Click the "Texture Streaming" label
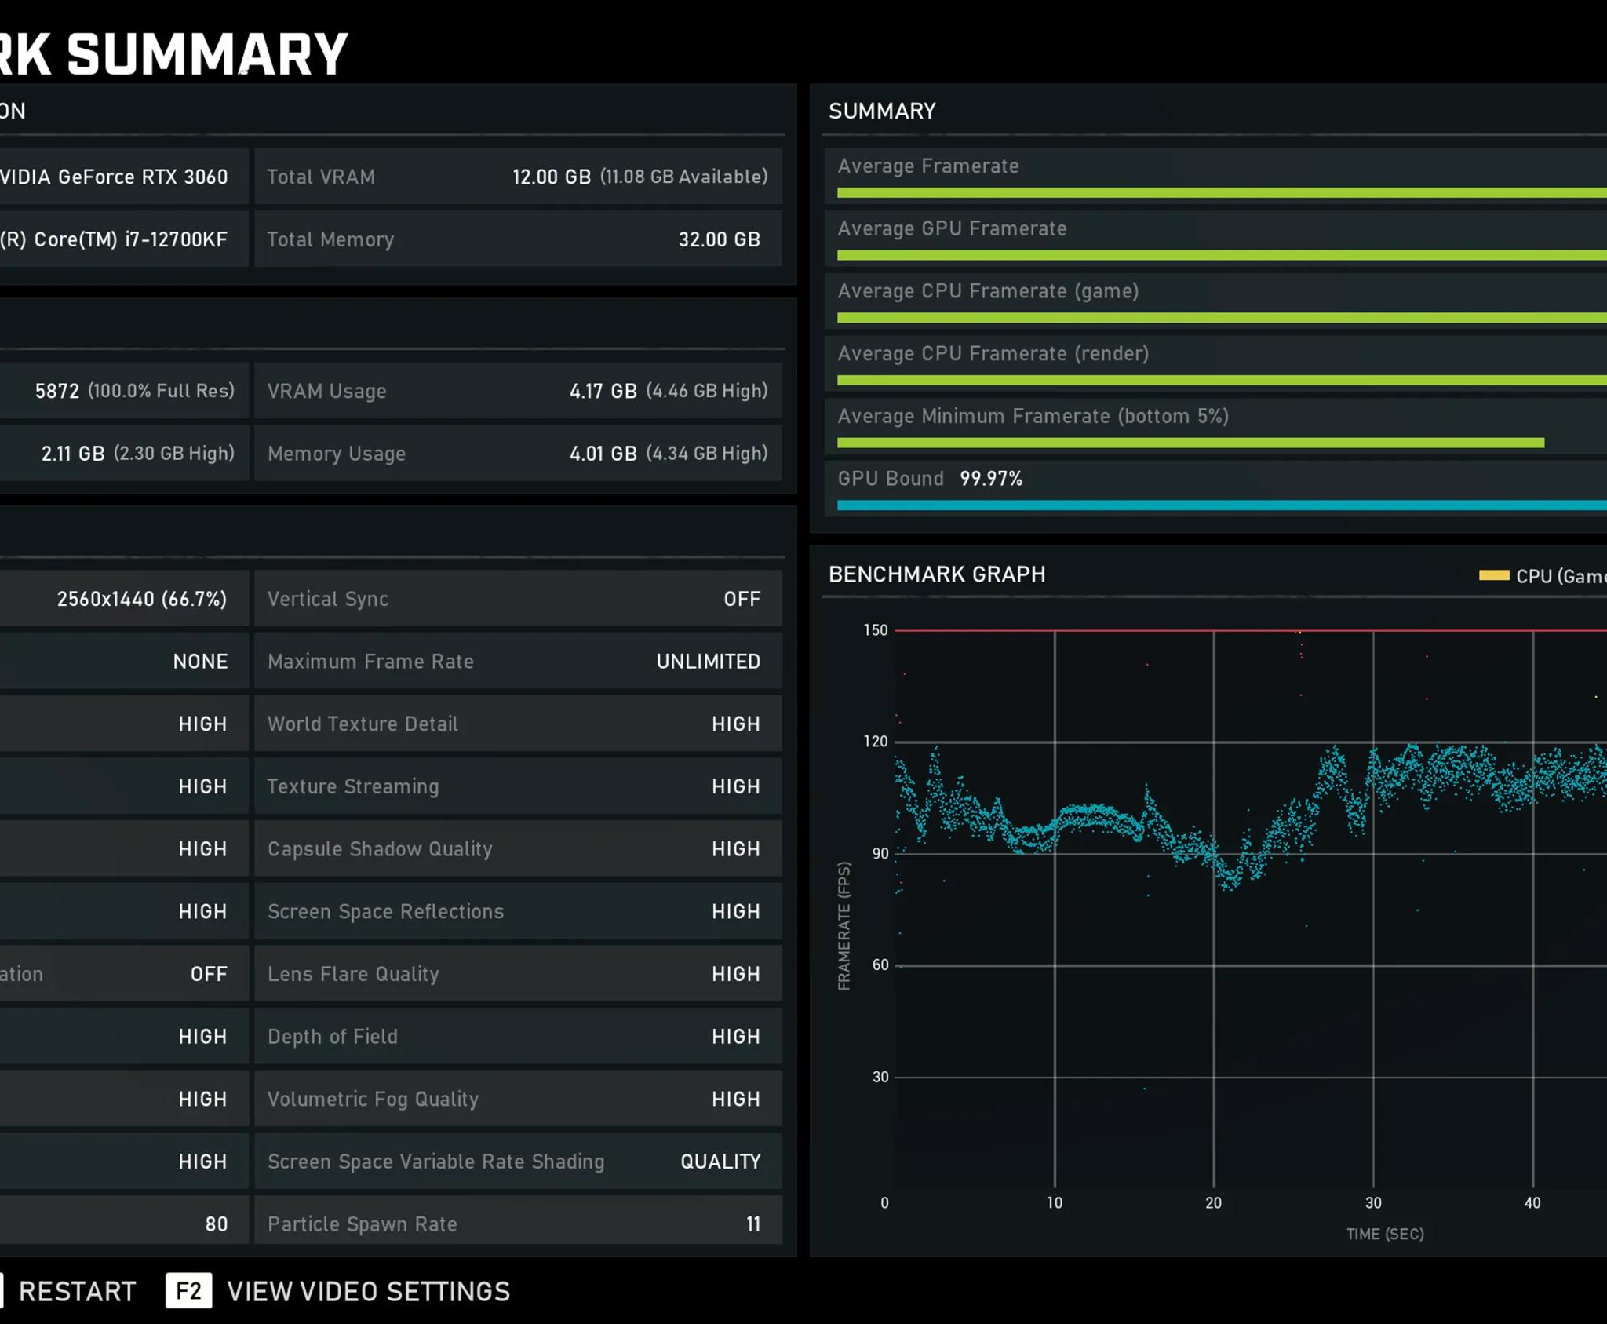Screen dimensions: 1607x1324 (x=353, y=787)
